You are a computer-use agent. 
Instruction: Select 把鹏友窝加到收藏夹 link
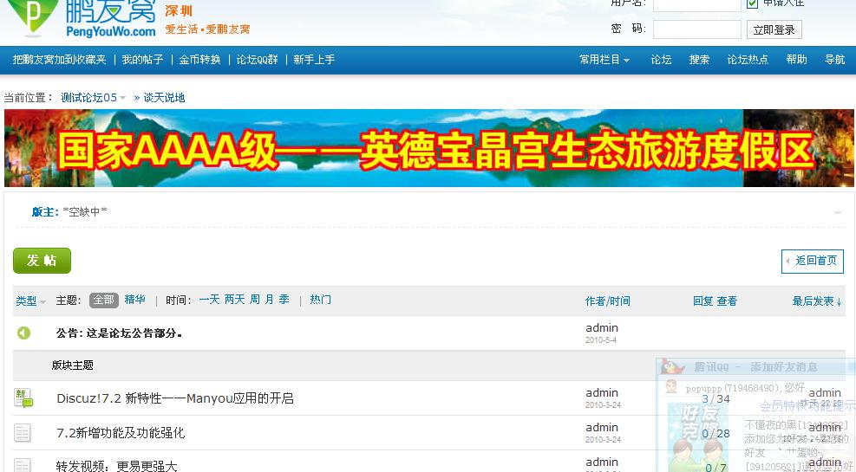(60, 60)
